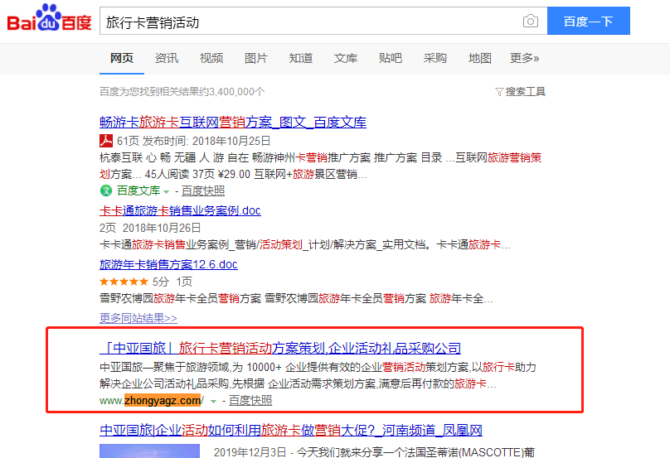Expand dropdown arrow after www.zhongyagz.com
Screen dimensions: 670x458
click(x=213, y=401)
